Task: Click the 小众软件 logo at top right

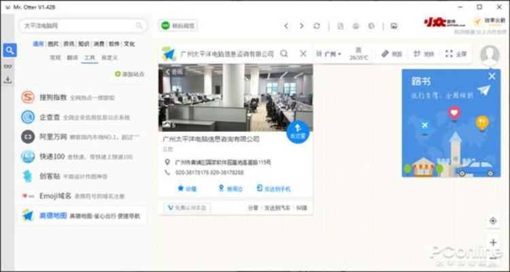Action: click(444, 22)
